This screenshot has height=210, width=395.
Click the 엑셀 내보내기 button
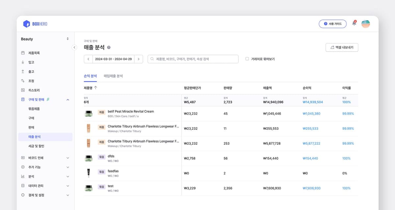pos(342,47)
